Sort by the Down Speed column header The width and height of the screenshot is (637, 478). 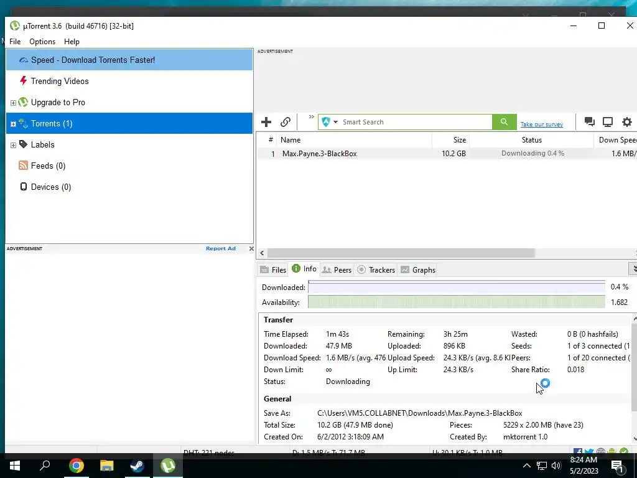click(616, 140)
